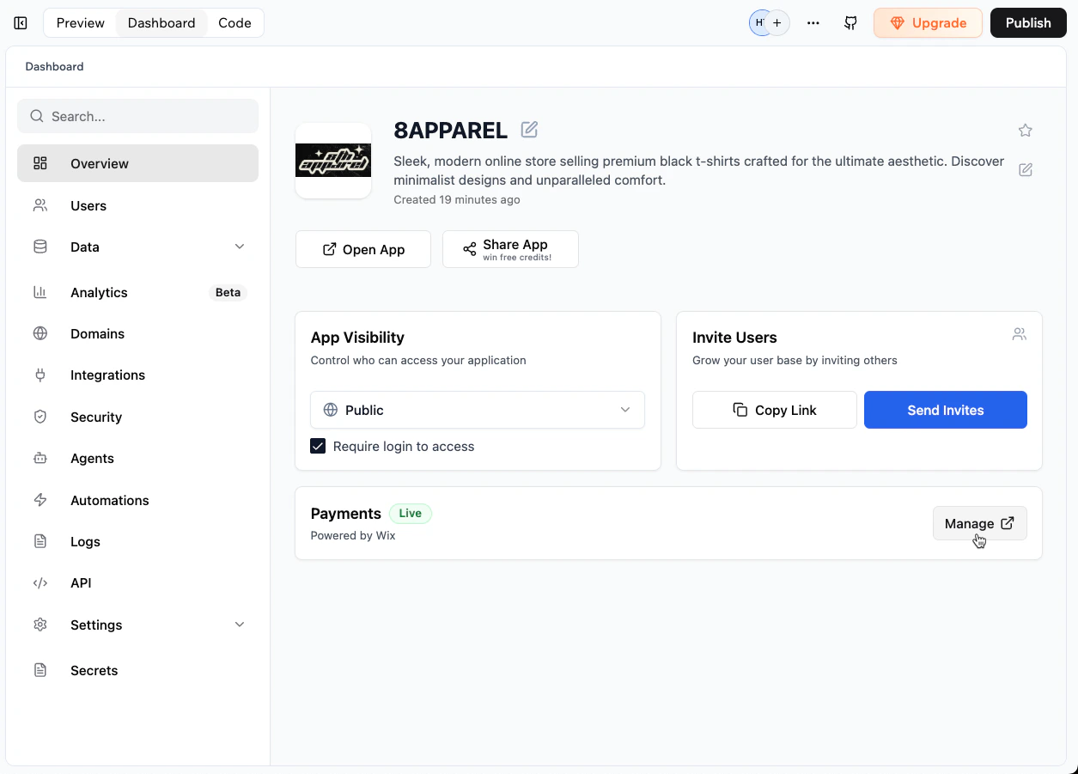Click the Search field in sidebar
Image resolution: width=1078 pixels, height=774 pixels.
(x=137, y=116)
